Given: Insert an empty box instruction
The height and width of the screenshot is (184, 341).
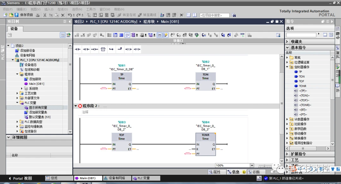Looking at the screenshot, I should point(103,49).
